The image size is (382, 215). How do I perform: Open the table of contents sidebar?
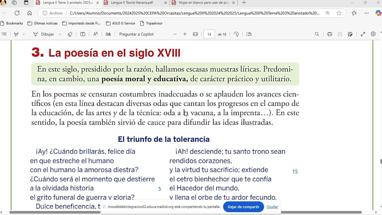4,34
